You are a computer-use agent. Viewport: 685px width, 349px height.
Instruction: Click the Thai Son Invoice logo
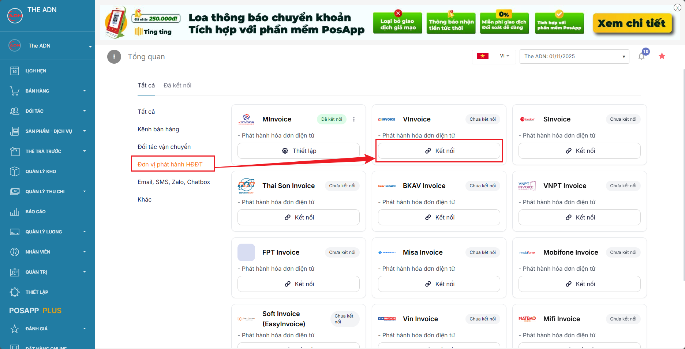(x=246, y=186)
